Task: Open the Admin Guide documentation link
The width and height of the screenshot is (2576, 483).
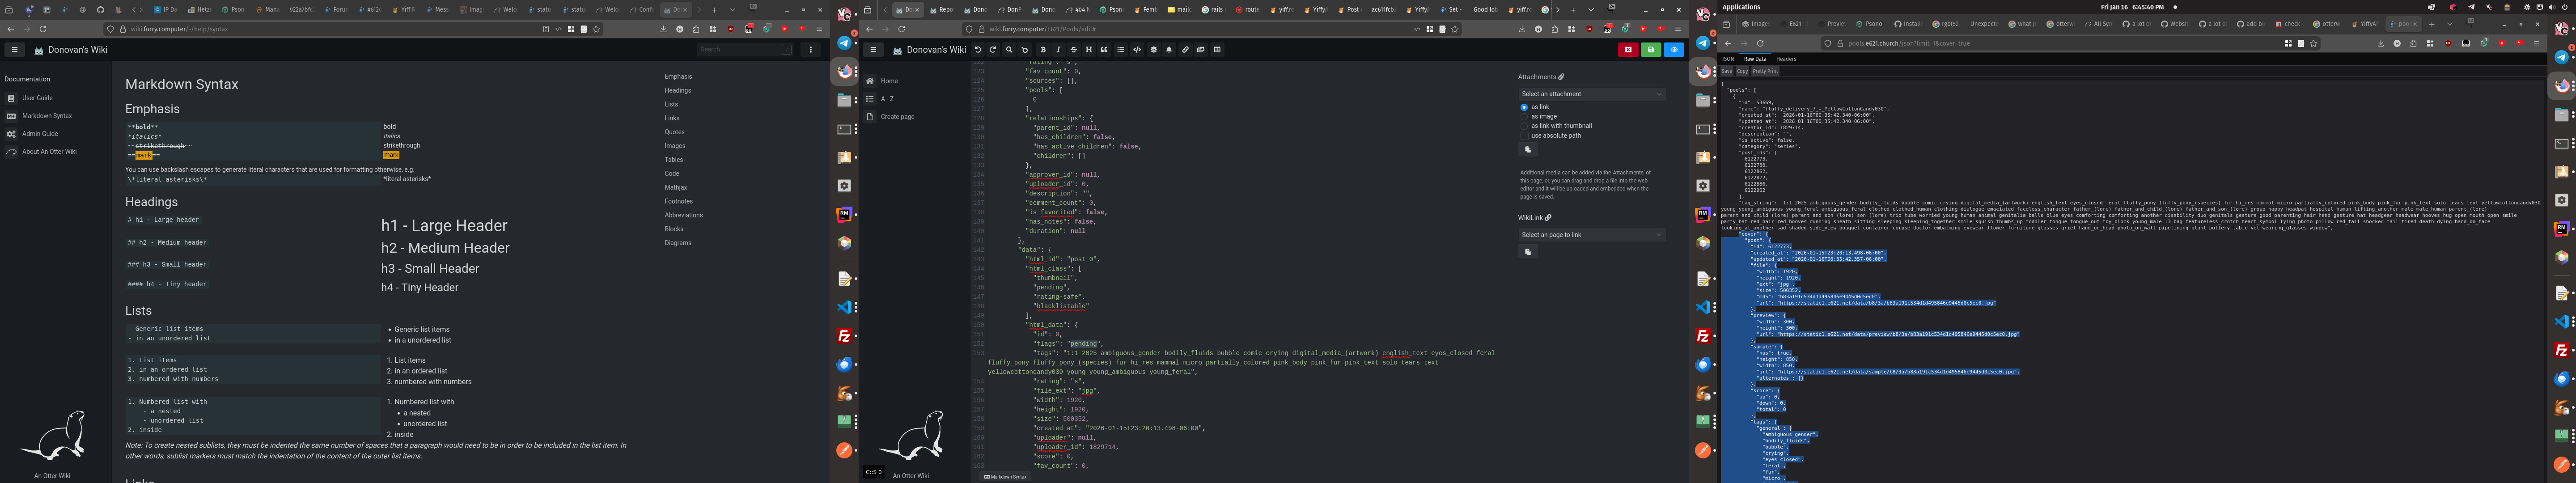Action: pos(40,134)
